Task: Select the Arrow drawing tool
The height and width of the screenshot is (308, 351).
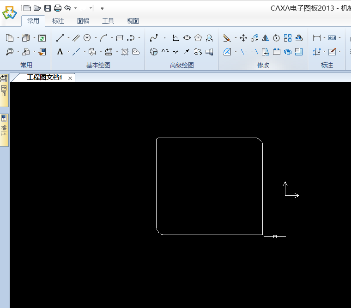Action: coord(187,52)
